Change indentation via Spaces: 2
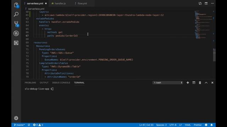227x127 pixels. [161, 125]
